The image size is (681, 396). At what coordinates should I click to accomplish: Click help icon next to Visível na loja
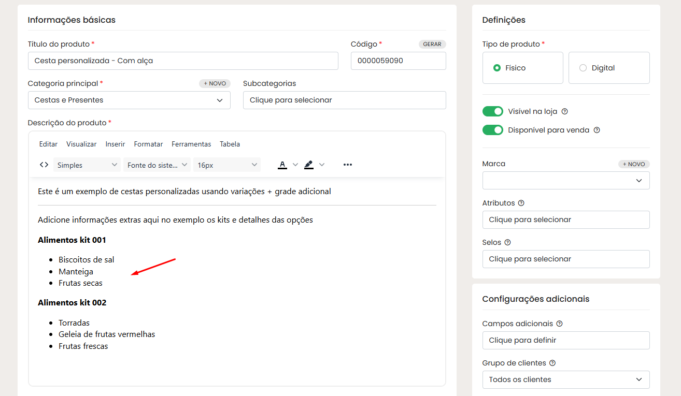click(x=565, y=111)
